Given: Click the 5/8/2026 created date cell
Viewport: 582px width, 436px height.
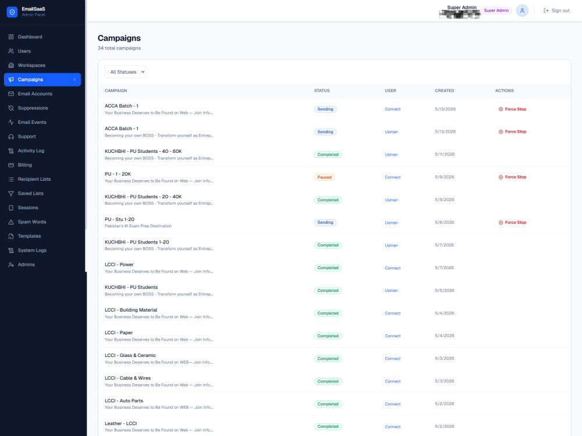Looking at the screenshot, I should pyautogui.click(x=444, y=223).
